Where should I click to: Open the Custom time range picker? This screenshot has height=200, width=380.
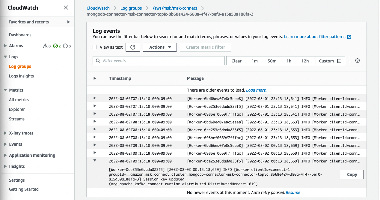coord(330,61)
